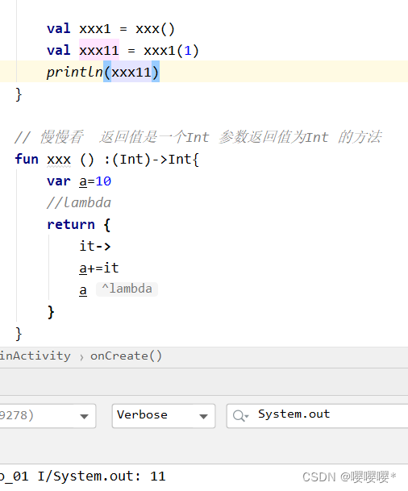This screenshot has width=408, height=491.
Task: Click the Chinese comment above fun xxx
Action: point(198,137)
